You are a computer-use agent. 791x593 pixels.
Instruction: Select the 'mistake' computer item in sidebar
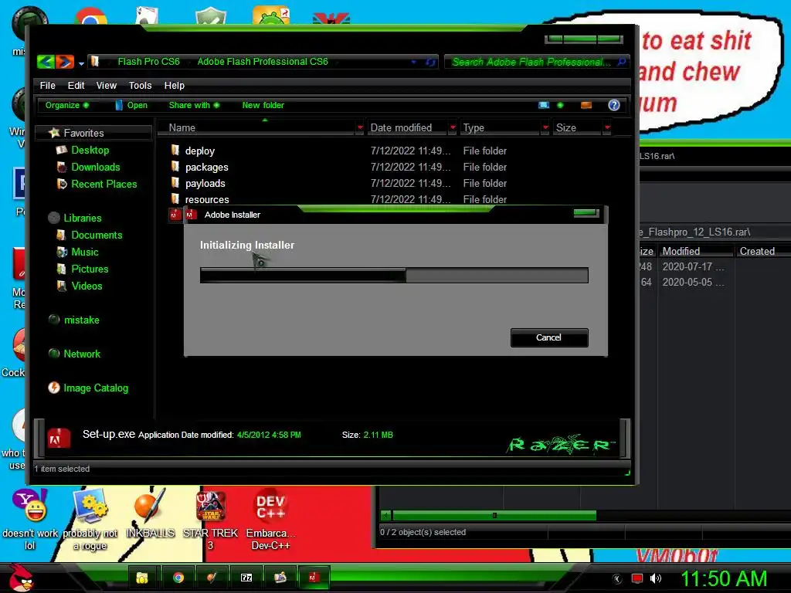click(81, 320)
